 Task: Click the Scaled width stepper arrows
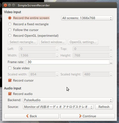pyautogui.click(x=57, y=74)
